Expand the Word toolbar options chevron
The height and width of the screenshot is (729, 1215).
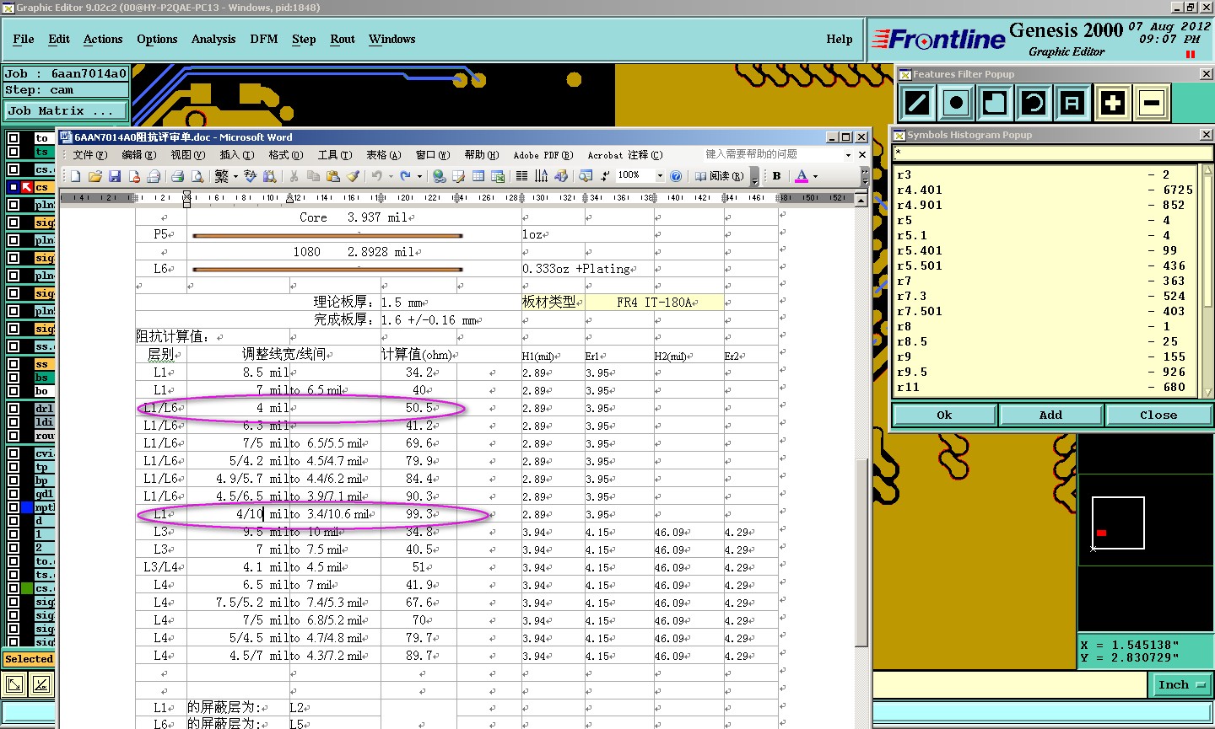point(865,176)
